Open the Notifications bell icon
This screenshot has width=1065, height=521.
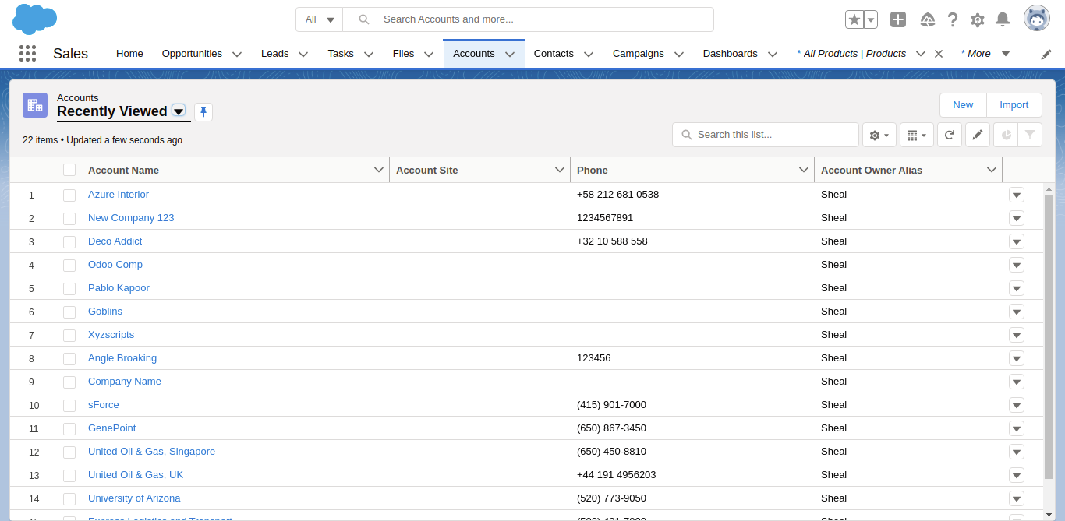[1003, 19]
